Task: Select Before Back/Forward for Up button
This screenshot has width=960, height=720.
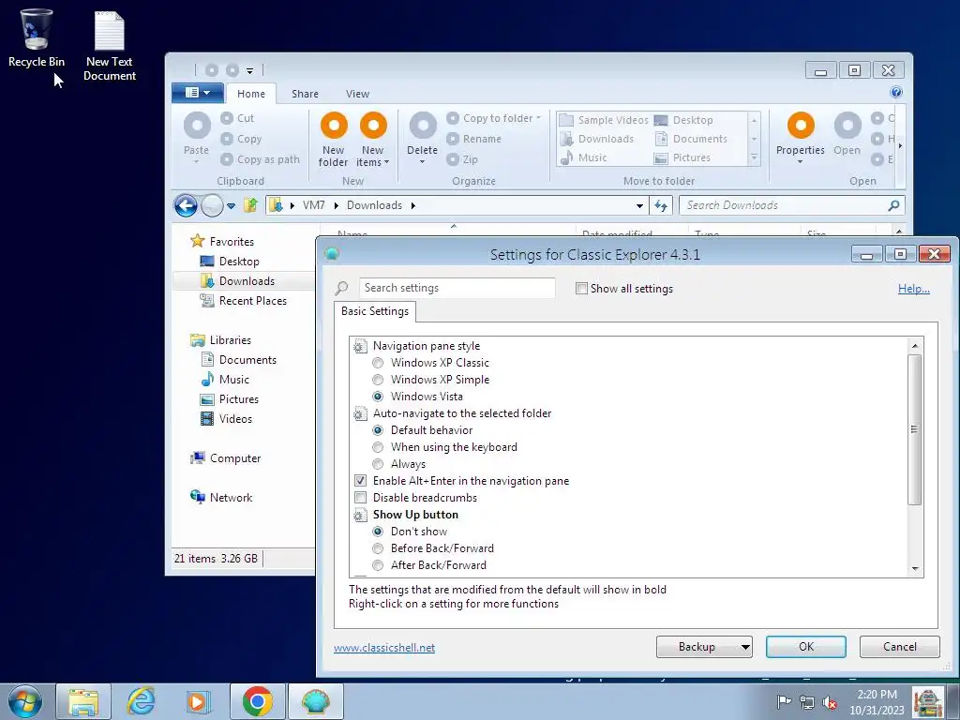Action: pyautogui.click(x=378, y=548)
